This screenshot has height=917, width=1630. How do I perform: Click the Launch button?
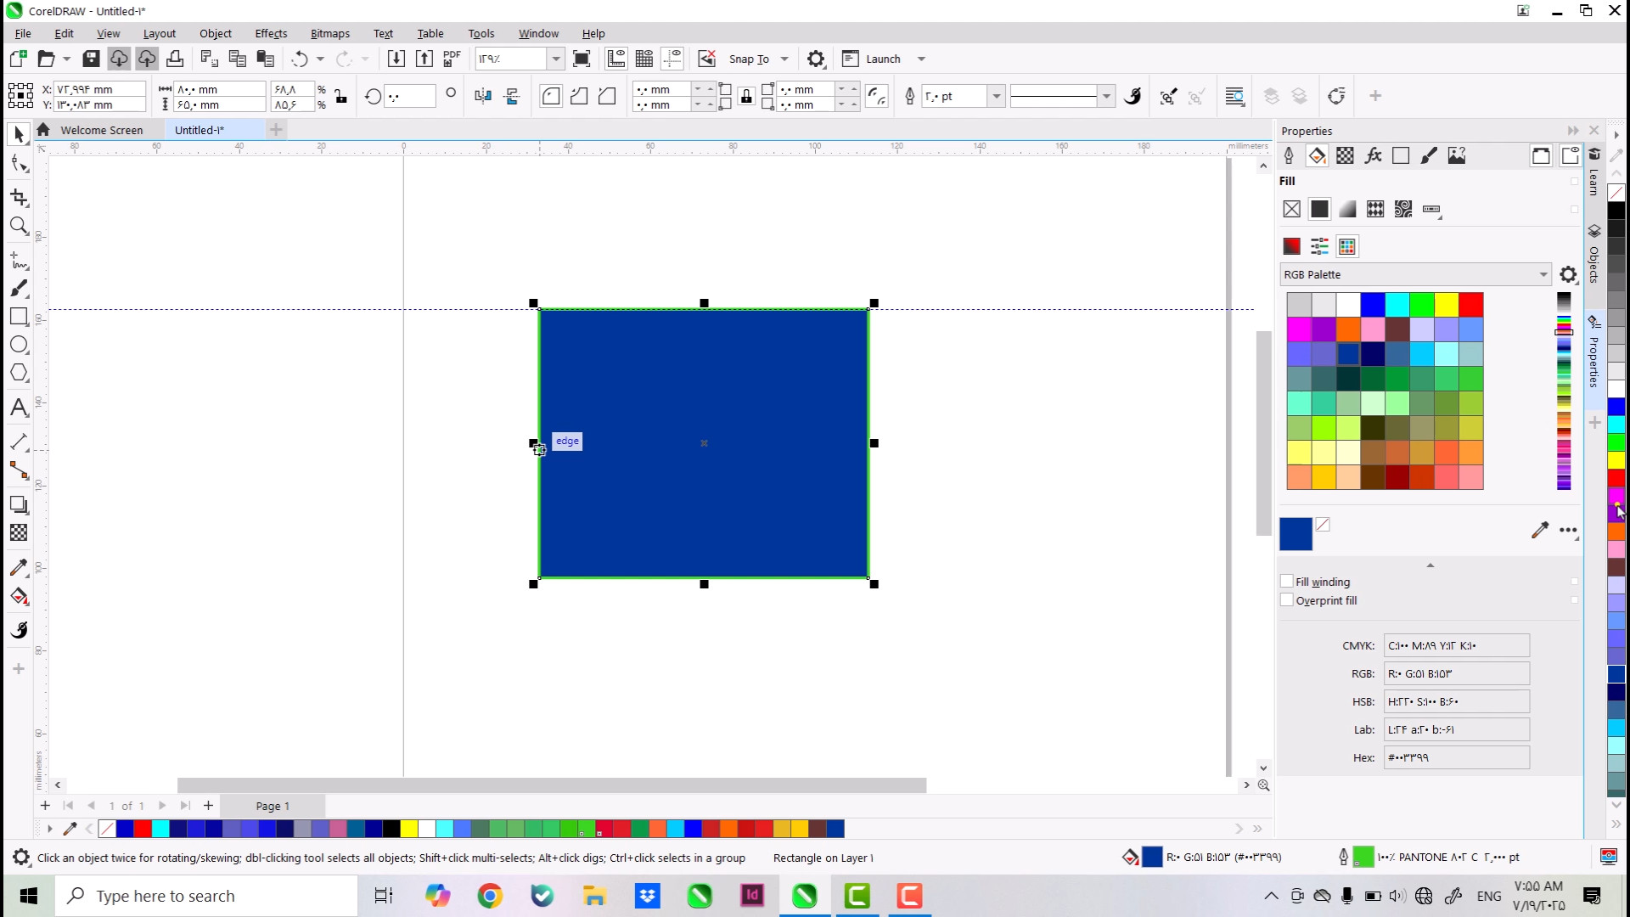pos(882,59)
